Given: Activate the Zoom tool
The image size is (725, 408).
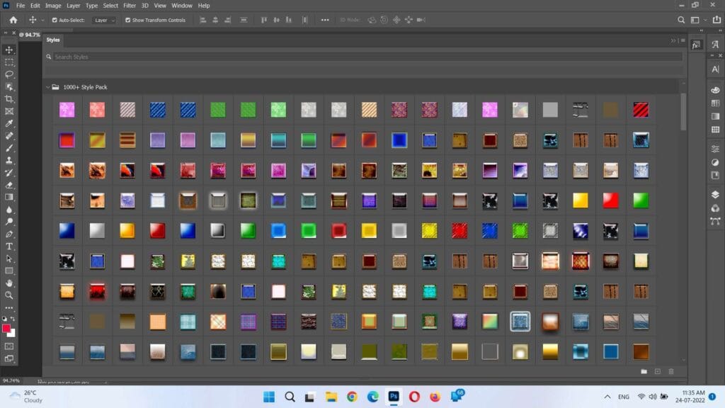Looking at the screenshot, I should point(9,295).
